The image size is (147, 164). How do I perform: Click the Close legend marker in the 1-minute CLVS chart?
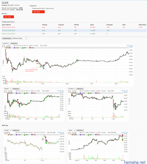tap(14, 48)
